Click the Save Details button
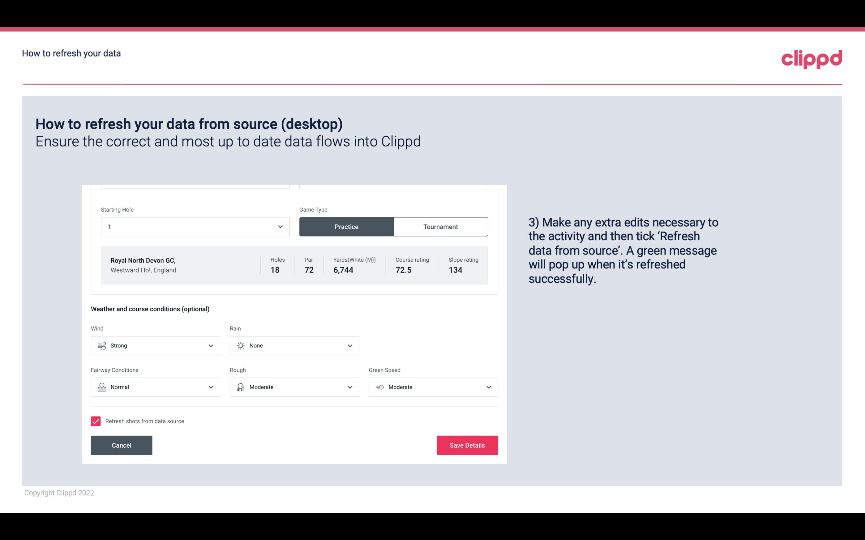This screenshot has height=540, width=865. [x=467, y=445]
